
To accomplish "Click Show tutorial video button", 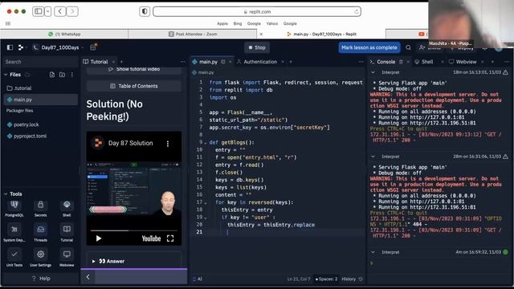I will click(134, 69).
